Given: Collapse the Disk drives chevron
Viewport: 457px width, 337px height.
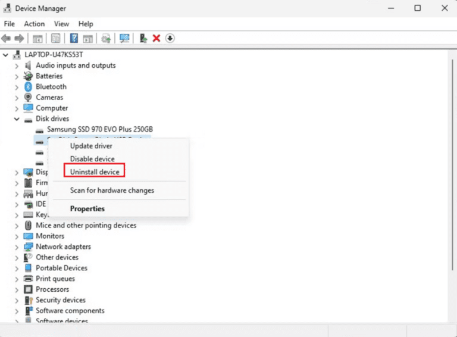Looking at the screenshot, I should click(x=17, y=119).
